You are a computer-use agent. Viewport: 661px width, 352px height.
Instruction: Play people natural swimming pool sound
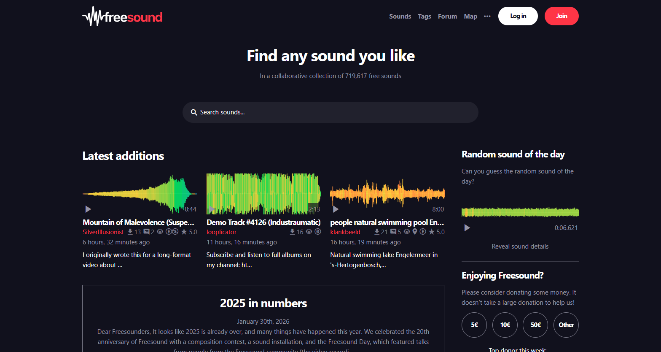pyautogui.click(x=336, y=209)
